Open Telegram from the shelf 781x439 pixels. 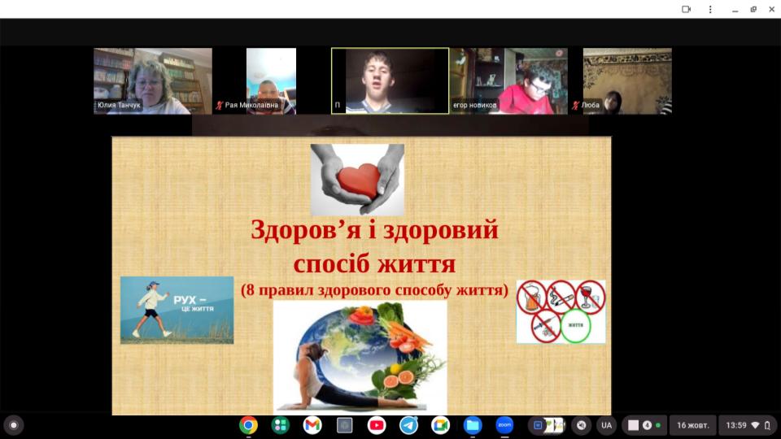point(408,424)
